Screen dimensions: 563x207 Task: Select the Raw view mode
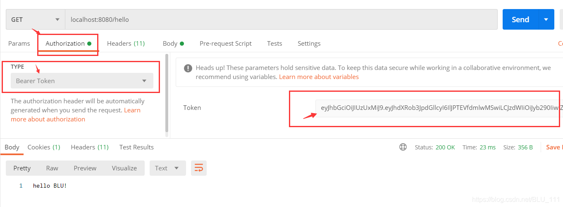coord(52,168)
